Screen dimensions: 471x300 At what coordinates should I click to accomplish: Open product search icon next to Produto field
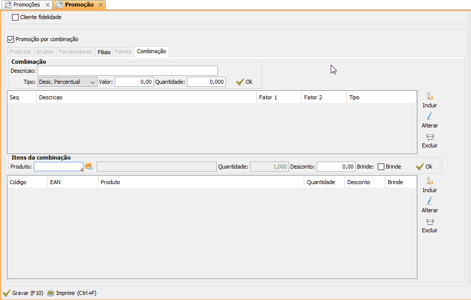point(89,167)
